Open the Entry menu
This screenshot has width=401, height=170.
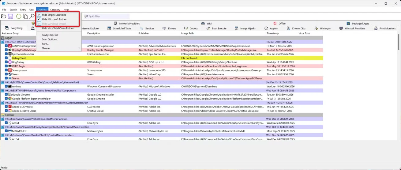23,10
